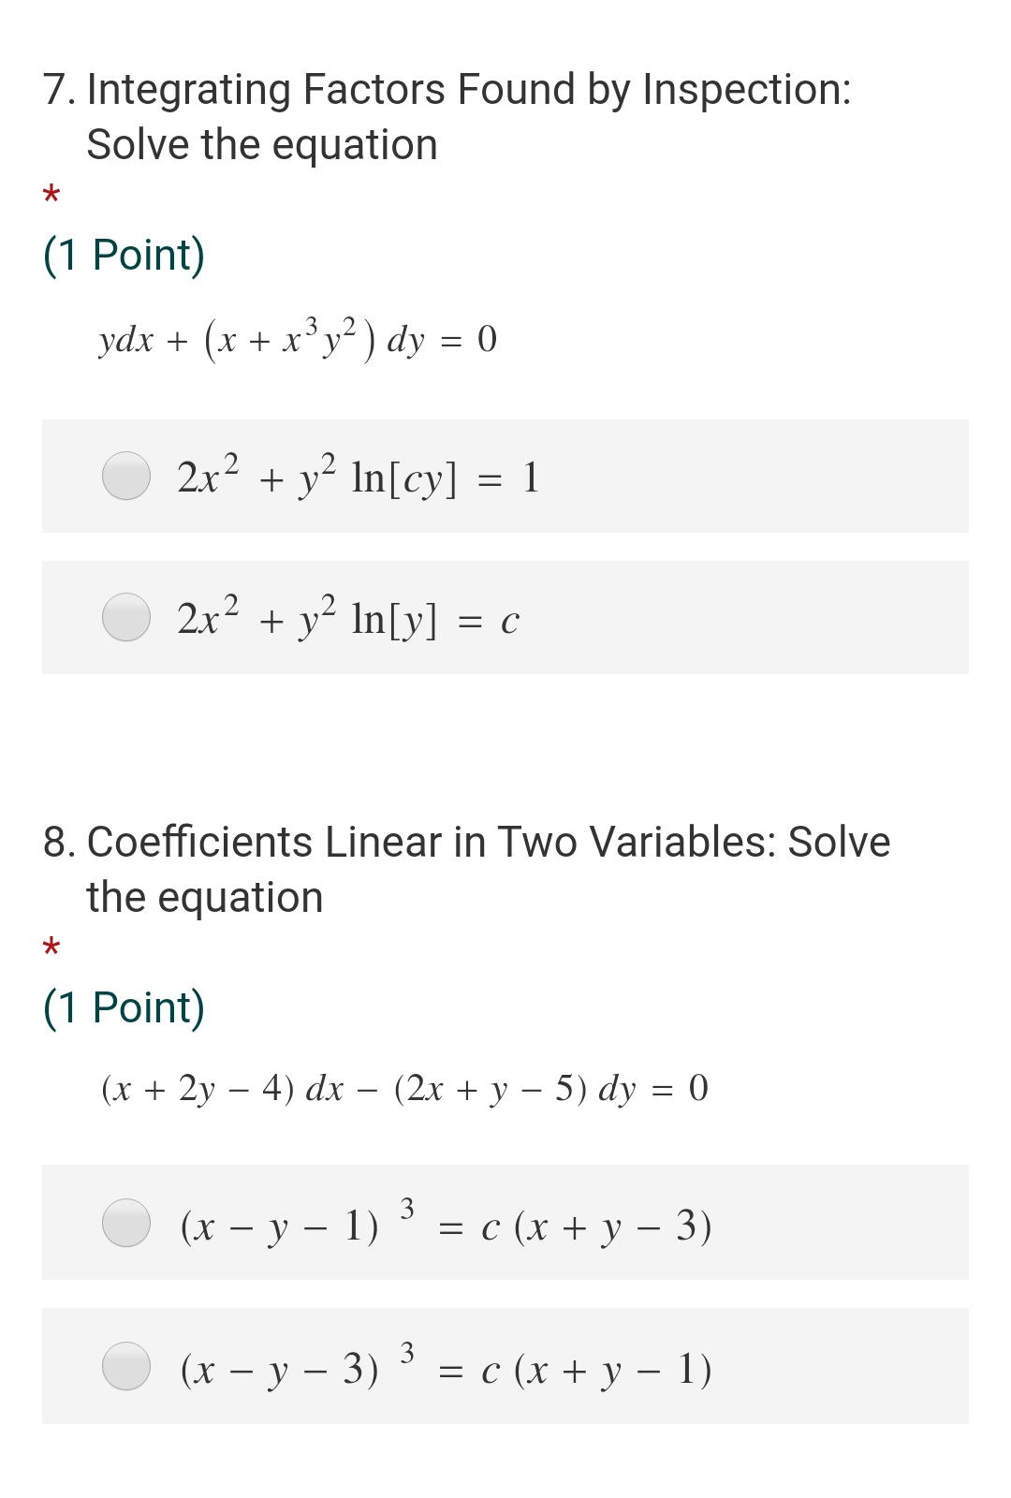Click the red asterisk under question 8

pos(51,951)
